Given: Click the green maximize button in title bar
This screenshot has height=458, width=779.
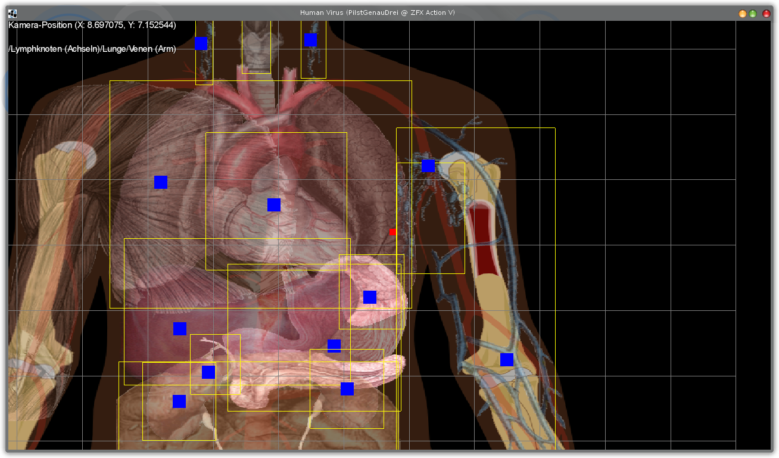Looking at the screenshot, I should (753, 13).
